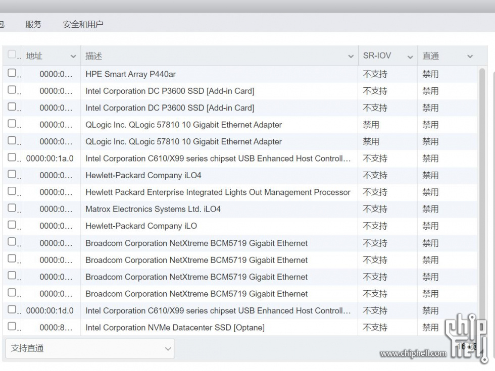The height and width of the screenshot is (371, 495).
Task: Open the 直通 column header dropdown arrow
Action: (x=470, y=57)
